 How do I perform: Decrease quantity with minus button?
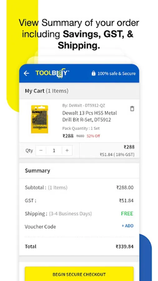tap(41, 150)
